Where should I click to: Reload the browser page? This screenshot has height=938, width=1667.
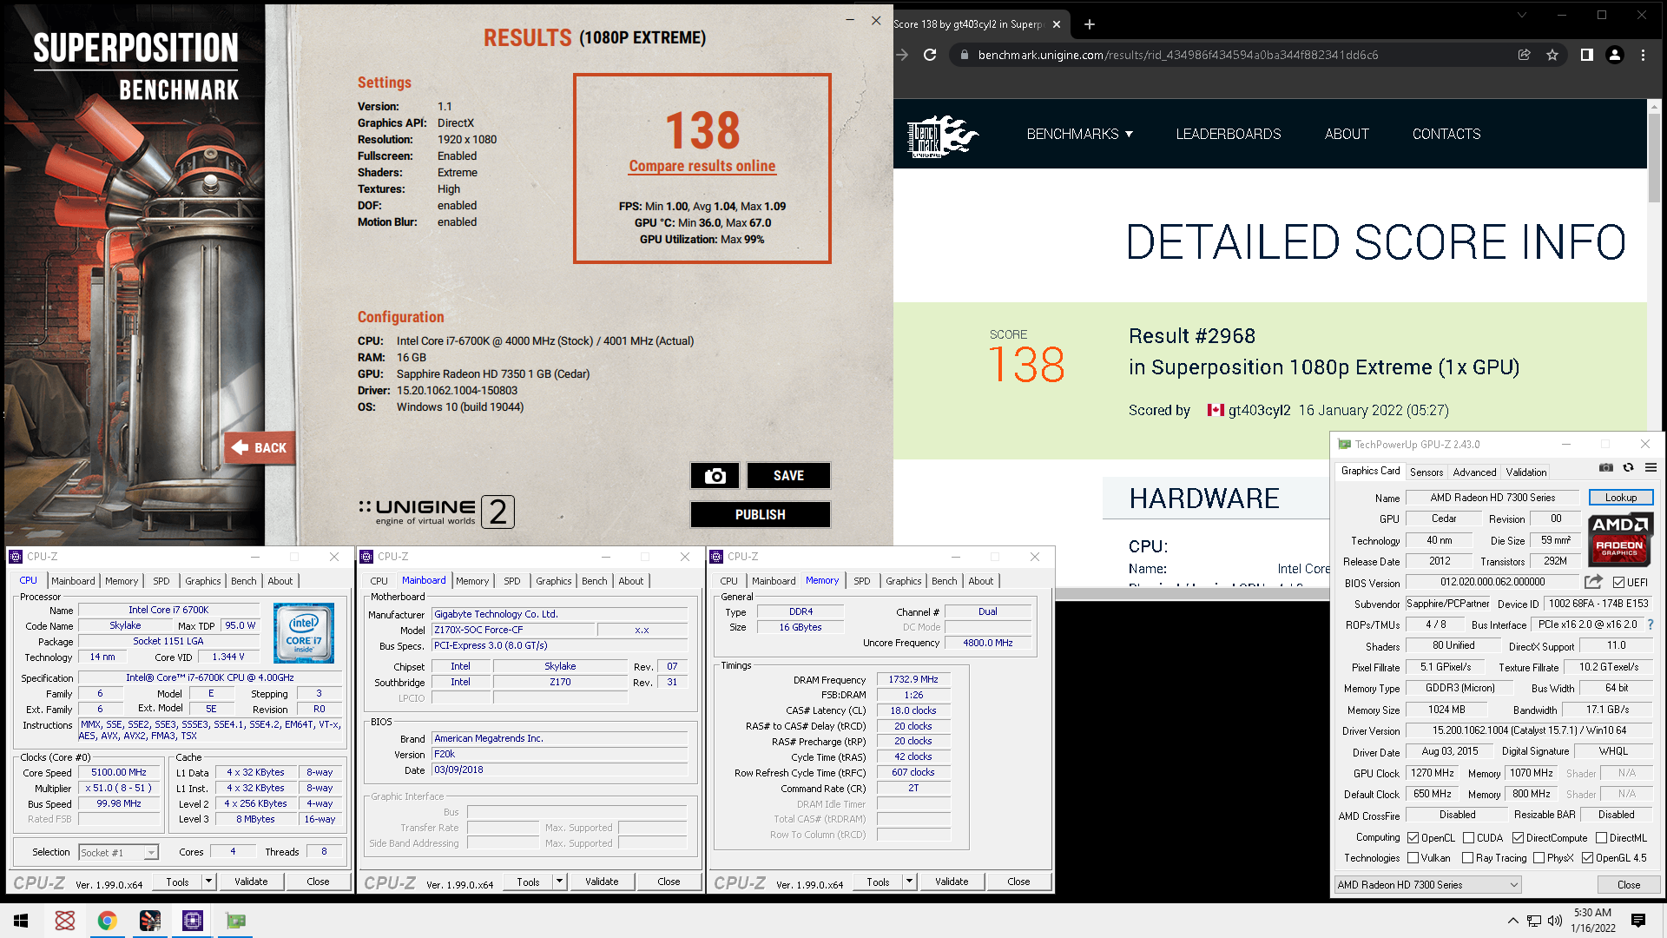(930, 55)
